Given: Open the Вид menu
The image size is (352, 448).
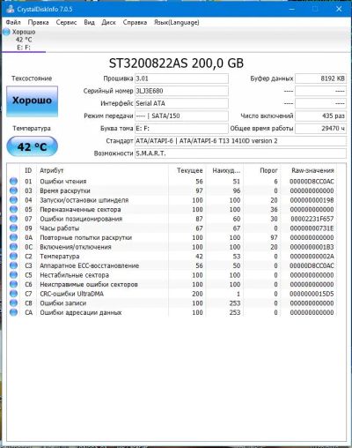Looking at the screenshot, I should pyautogui.click(x=89, y=22).
